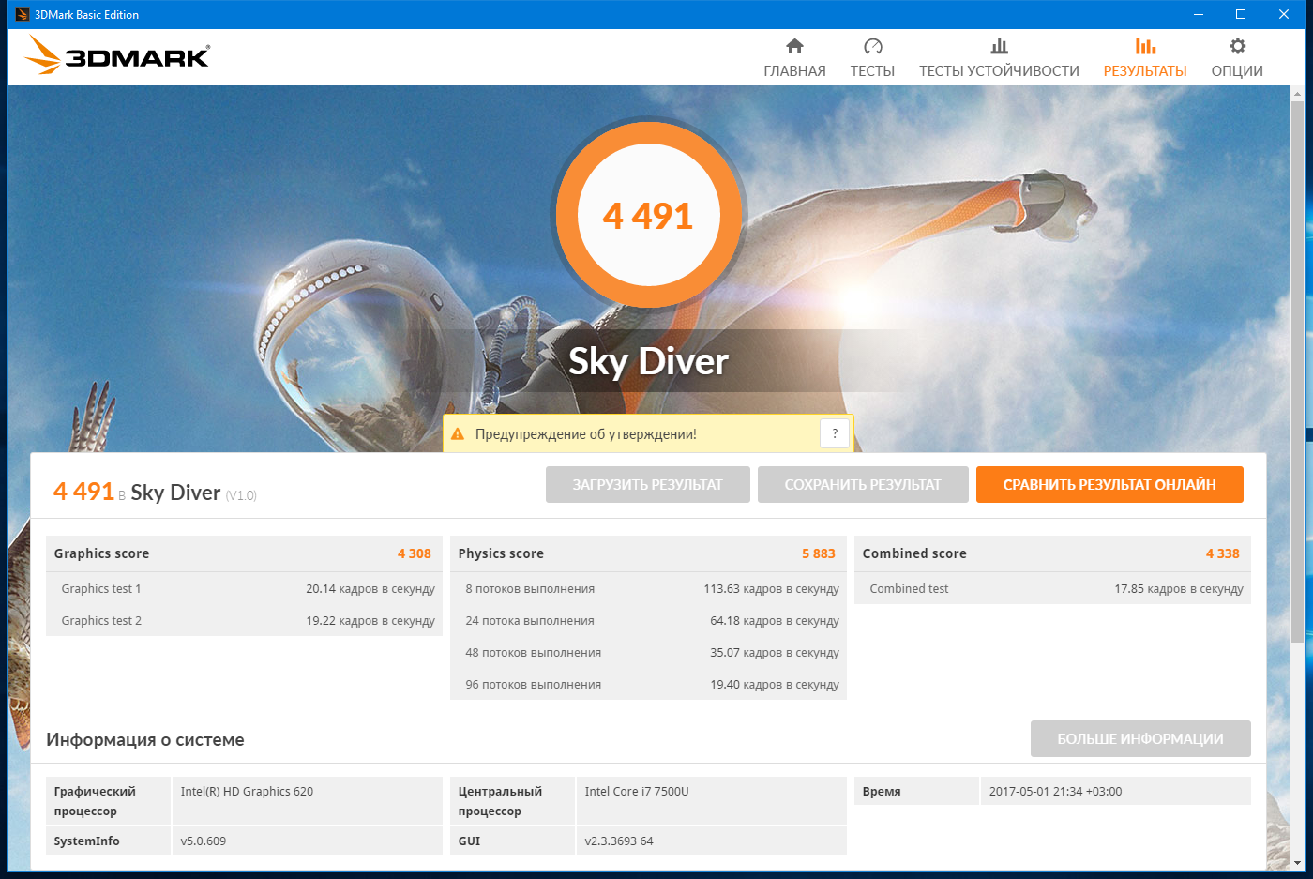
Task: Click the 19.40 frames per second value
Action: point(775,685)
